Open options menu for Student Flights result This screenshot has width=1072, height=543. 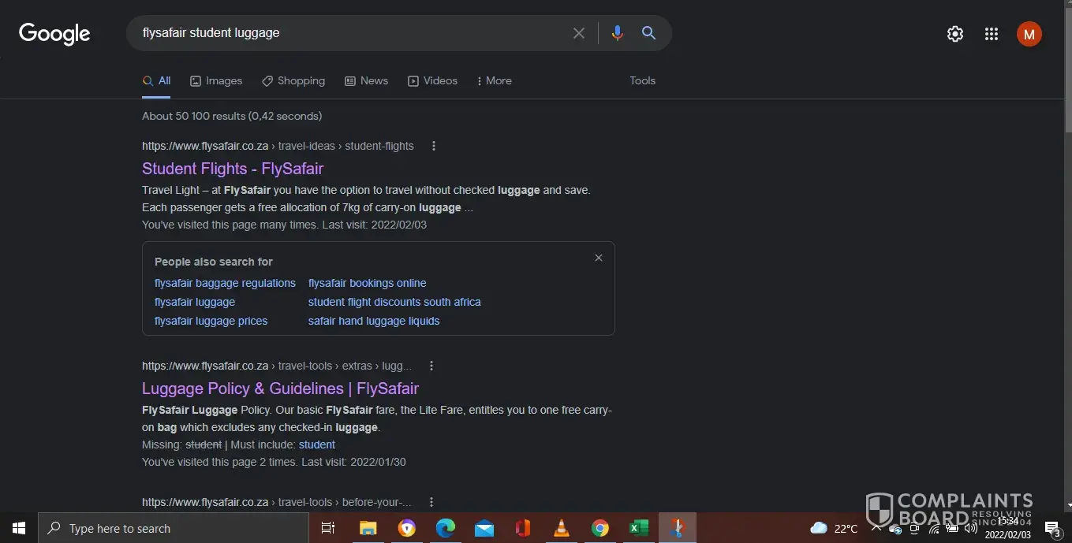[x=433, y=146]
